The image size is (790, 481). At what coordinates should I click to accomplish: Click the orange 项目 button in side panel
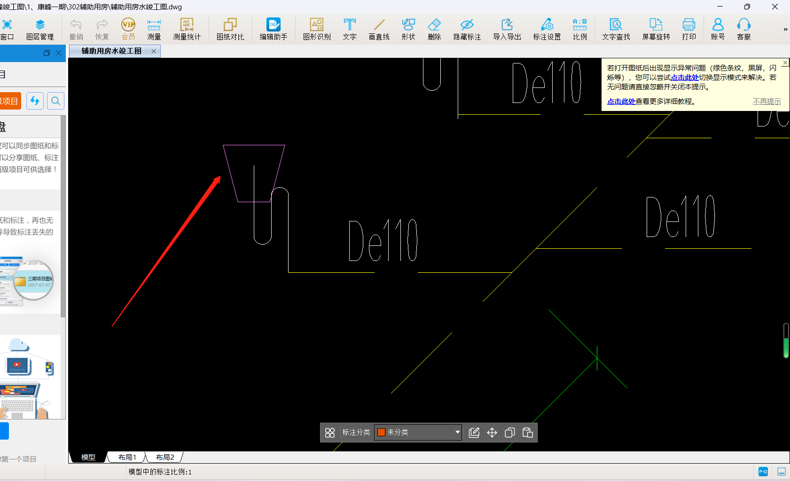(x=10, y=101)
